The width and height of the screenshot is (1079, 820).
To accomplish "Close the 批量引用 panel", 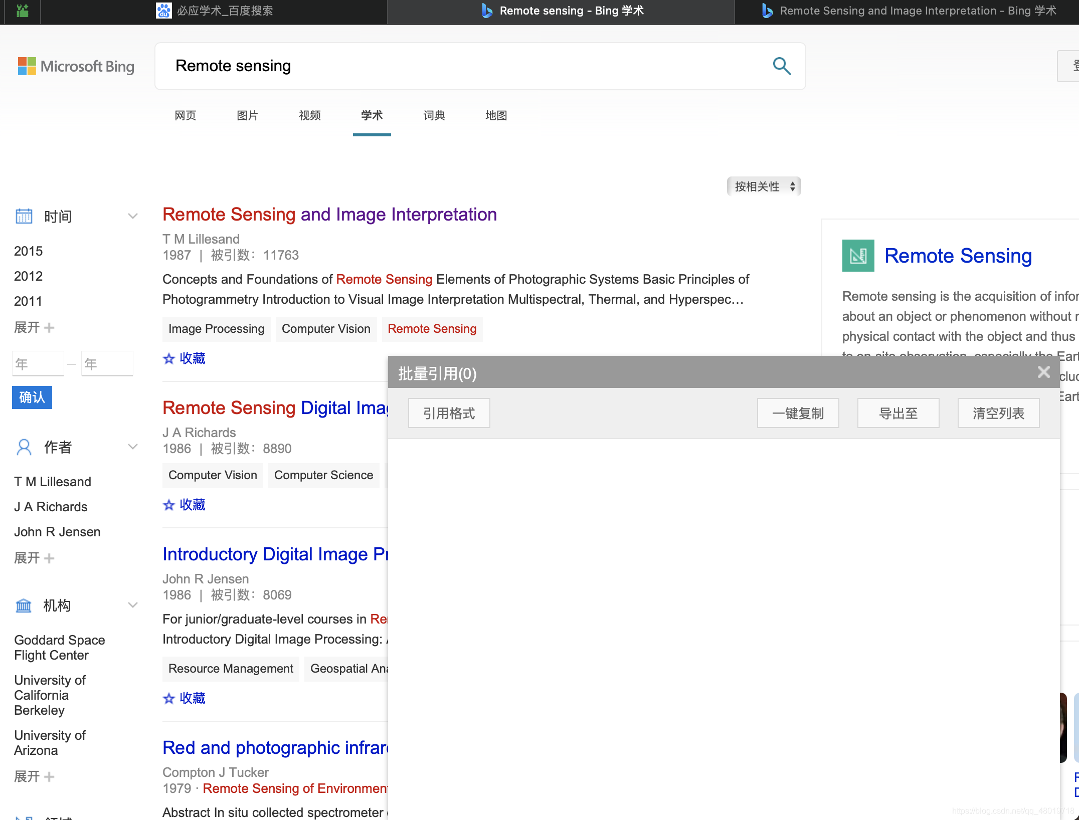I will (1043, 372).
